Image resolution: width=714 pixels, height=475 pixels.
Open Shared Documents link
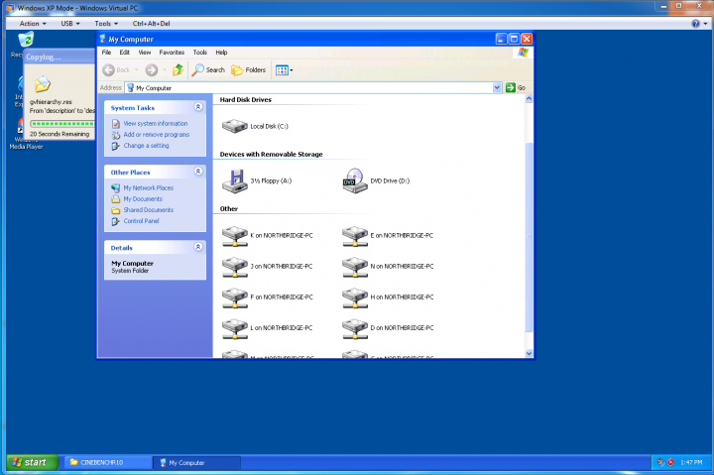[x=148, y=210]
